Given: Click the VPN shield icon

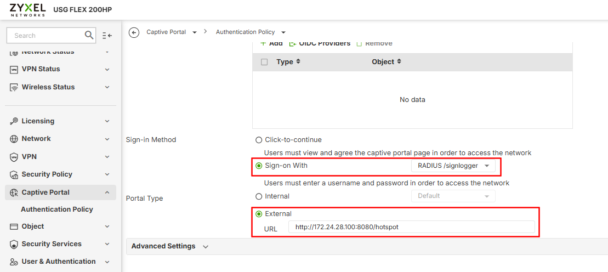Looking at the screenshot, I should click(x=14, y=157).
